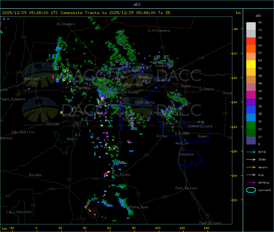Screen dimensions: 274x232
Task: Click the 140 km tick on horizontal axis
Action: (206, 228)
